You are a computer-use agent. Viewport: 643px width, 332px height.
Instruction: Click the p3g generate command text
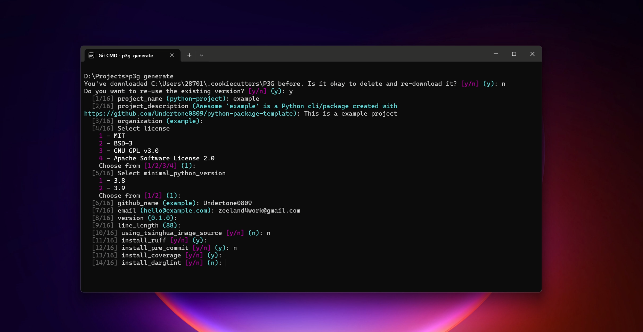pyautogui.click(x=151, y=76)
